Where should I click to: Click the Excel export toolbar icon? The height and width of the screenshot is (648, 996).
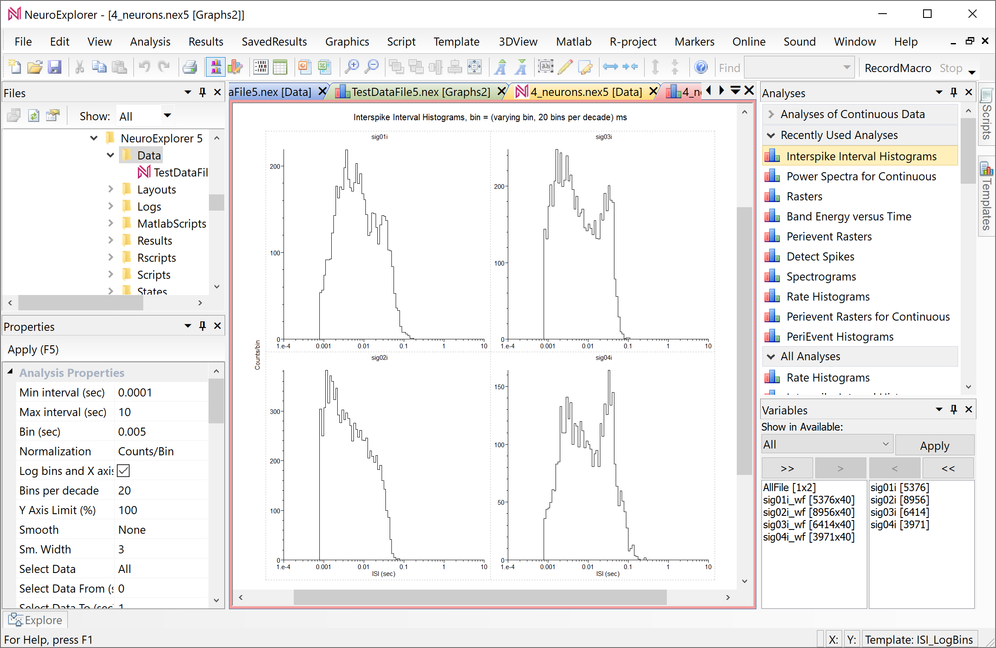coord(324,67)
